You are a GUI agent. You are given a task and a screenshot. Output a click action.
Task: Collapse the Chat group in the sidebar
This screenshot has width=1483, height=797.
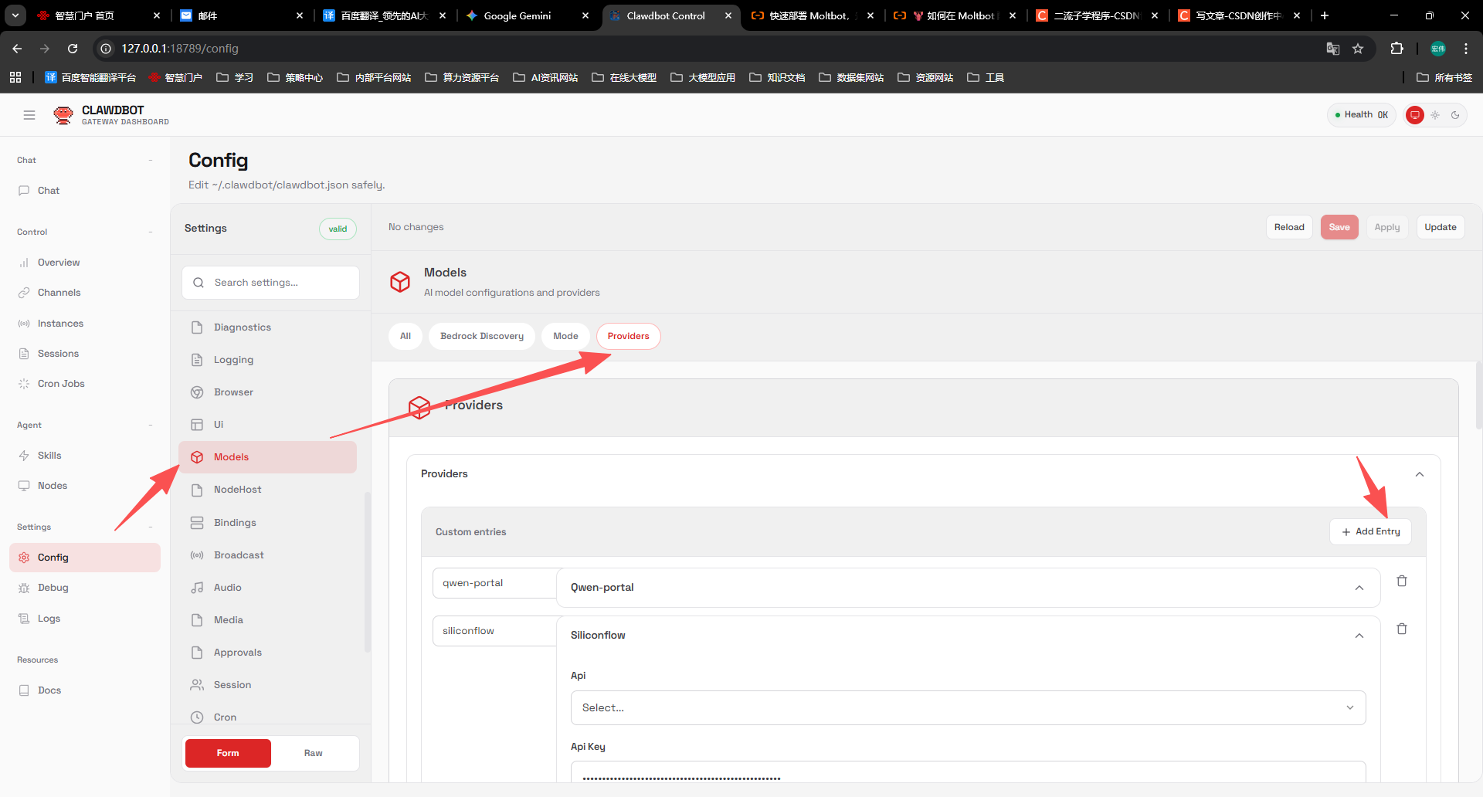[151, 160]
